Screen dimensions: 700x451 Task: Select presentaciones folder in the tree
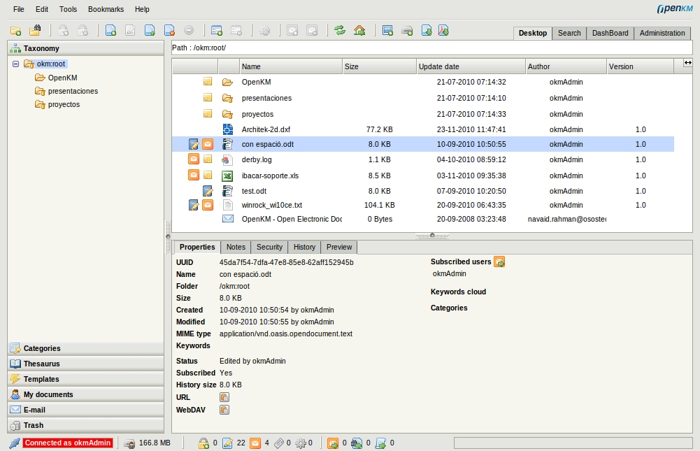73,91
